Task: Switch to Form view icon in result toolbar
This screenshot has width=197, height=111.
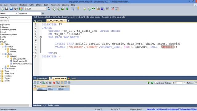Action: pos(66,83)
